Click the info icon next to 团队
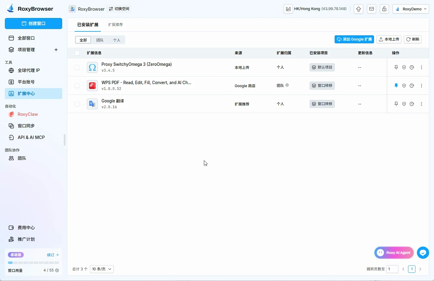The height and width of the screenshot is (281, 434). click(287, 85)
